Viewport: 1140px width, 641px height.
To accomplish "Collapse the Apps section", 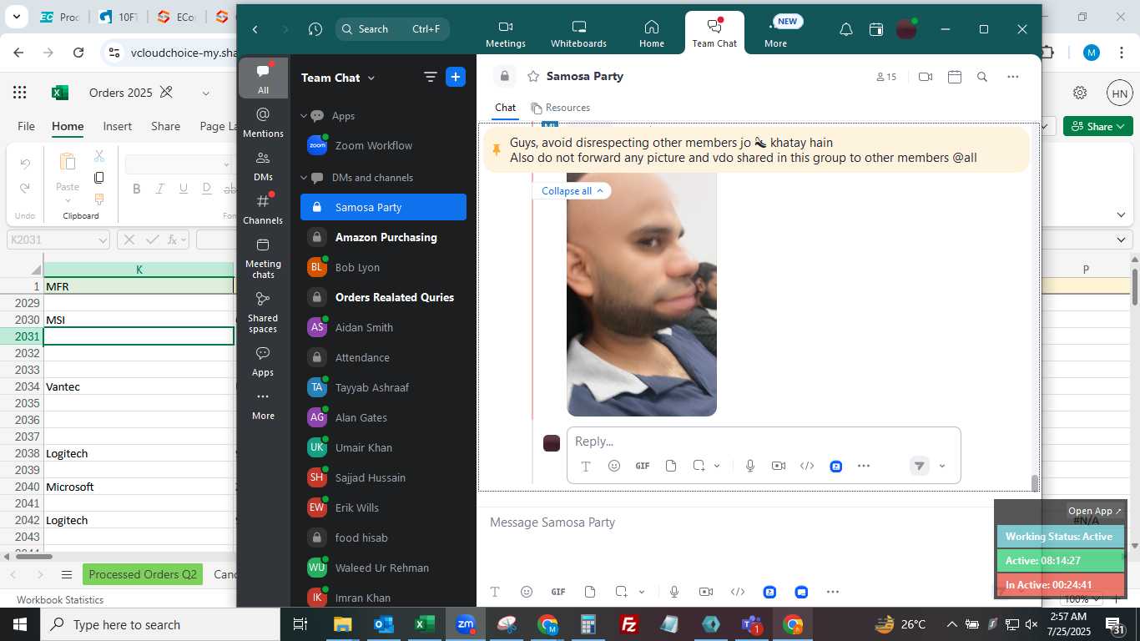I will point(304,116).
